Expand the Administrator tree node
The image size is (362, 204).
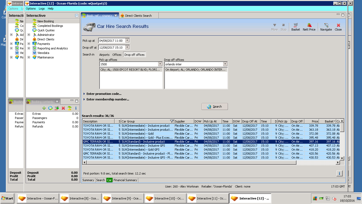[x=29, y=35]
